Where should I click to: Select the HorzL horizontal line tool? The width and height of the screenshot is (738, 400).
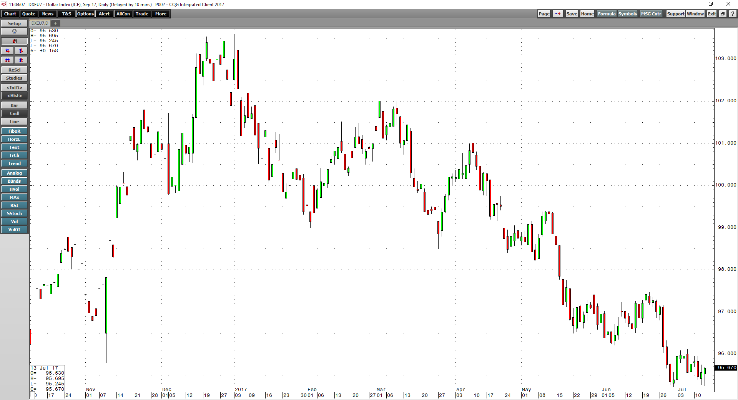(x=14, y=139)
